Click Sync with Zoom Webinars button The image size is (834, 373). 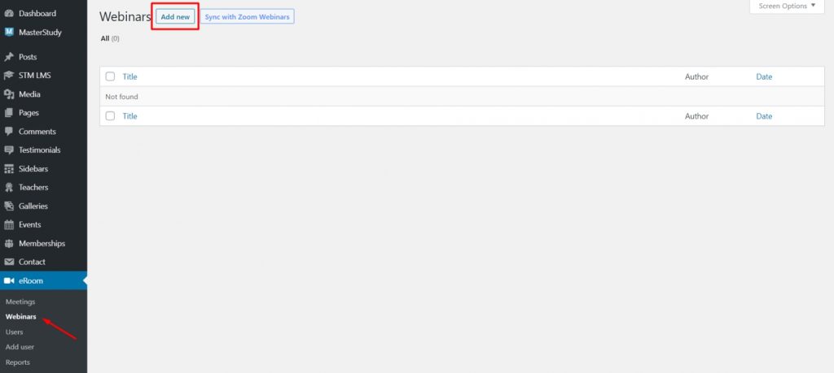point(247,17)
